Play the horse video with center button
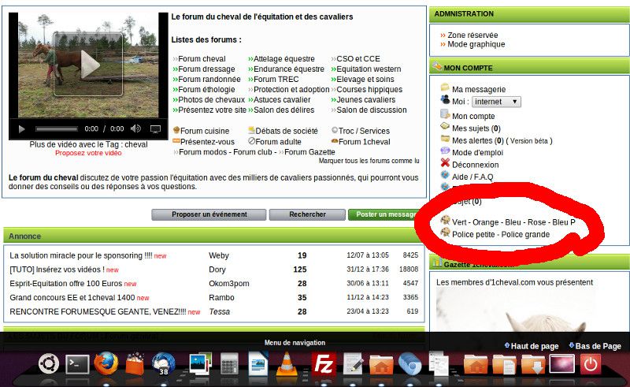This screenshot has width=630, height=387. pos(88,65)
